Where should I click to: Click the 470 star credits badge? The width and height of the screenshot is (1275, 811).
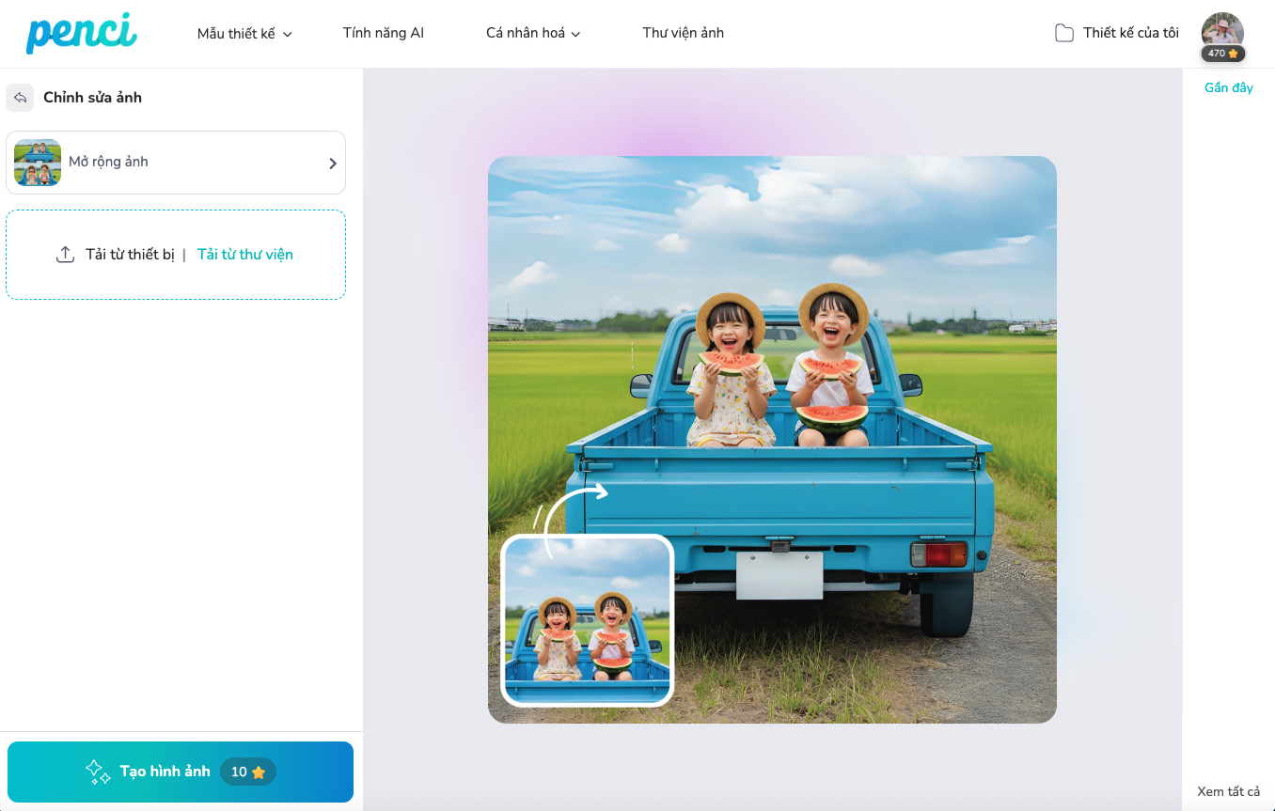pos(1222,54)
